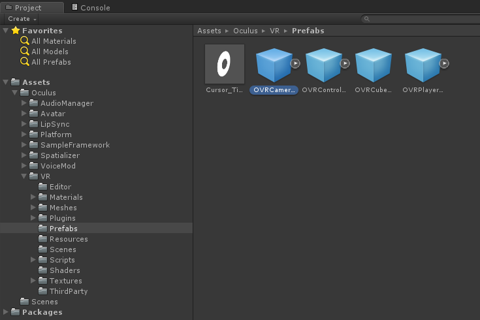The width and height of the screenshot is (480, 320).
Task: Open All Models saved search
Action: tap(50, 52)
